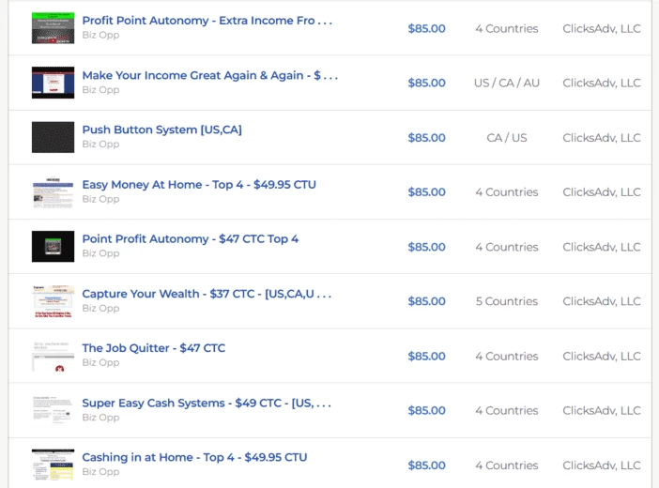Open Capture Your Wealth $37 CTC link
Viewport: 659px width, 488px height.
click(207, 294)
